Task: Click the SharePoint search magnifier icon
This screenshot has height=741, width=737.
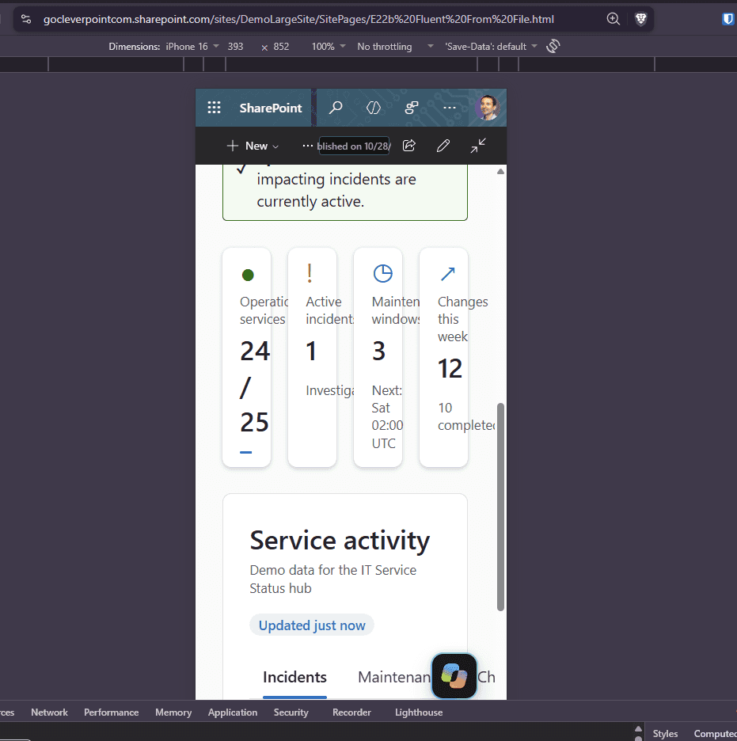Action: coord(336,108)
